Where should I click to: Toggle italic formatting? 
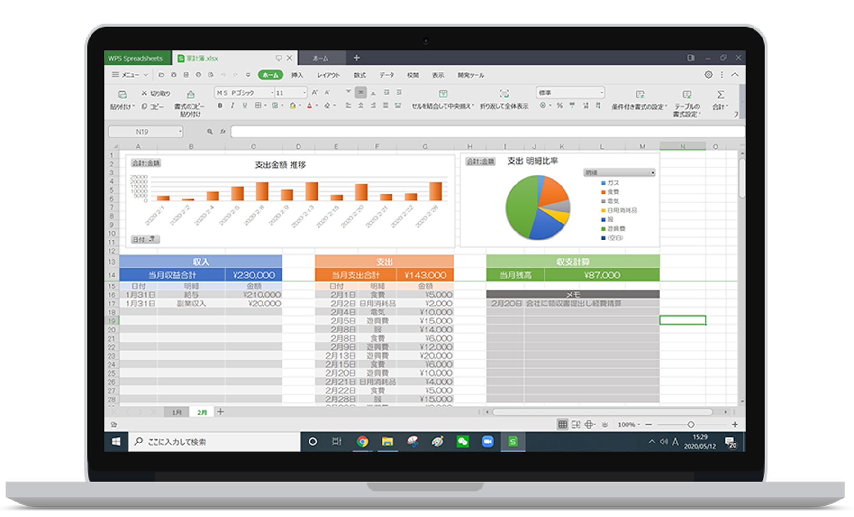tap(232, 106)
